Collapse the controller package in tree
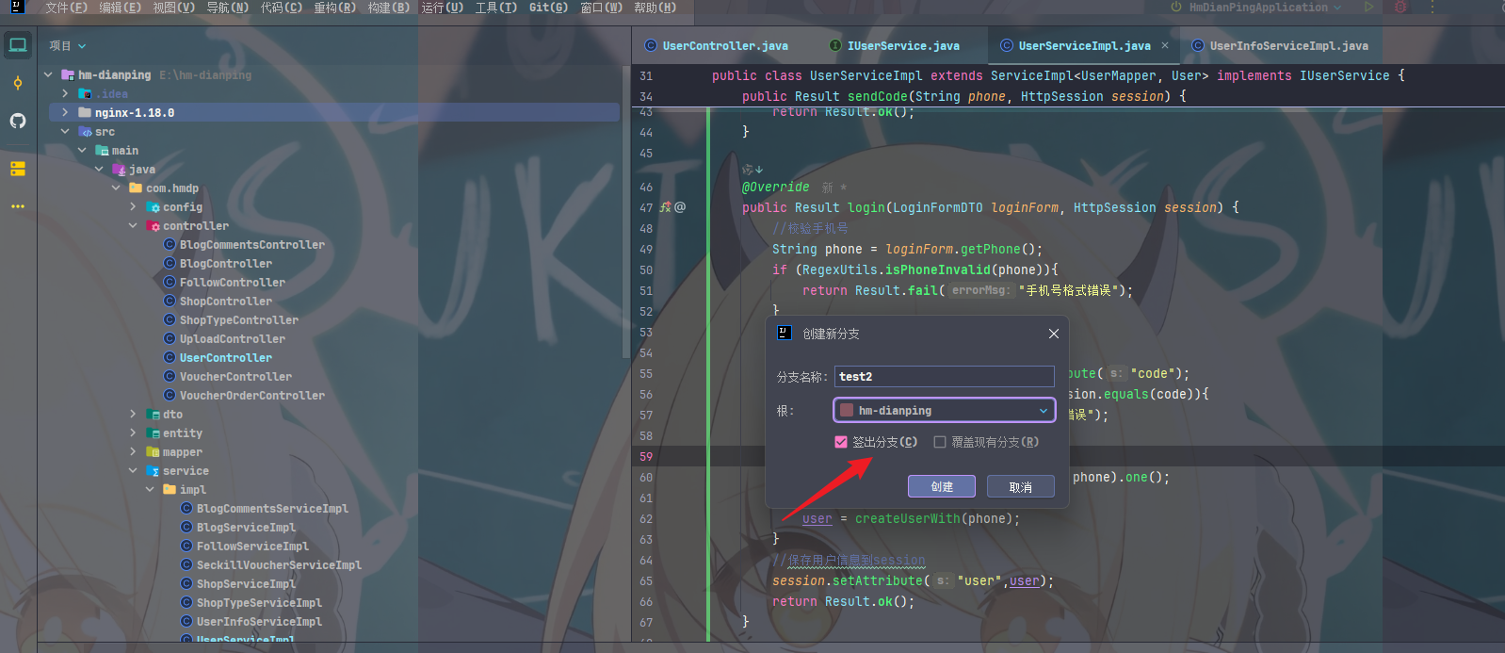This screenshot has width=1505, height=653. [x=133, y=226]
